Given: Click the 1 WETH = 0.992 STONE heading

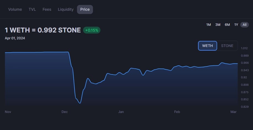Looking at the screenshot, I should click(43, 30).
